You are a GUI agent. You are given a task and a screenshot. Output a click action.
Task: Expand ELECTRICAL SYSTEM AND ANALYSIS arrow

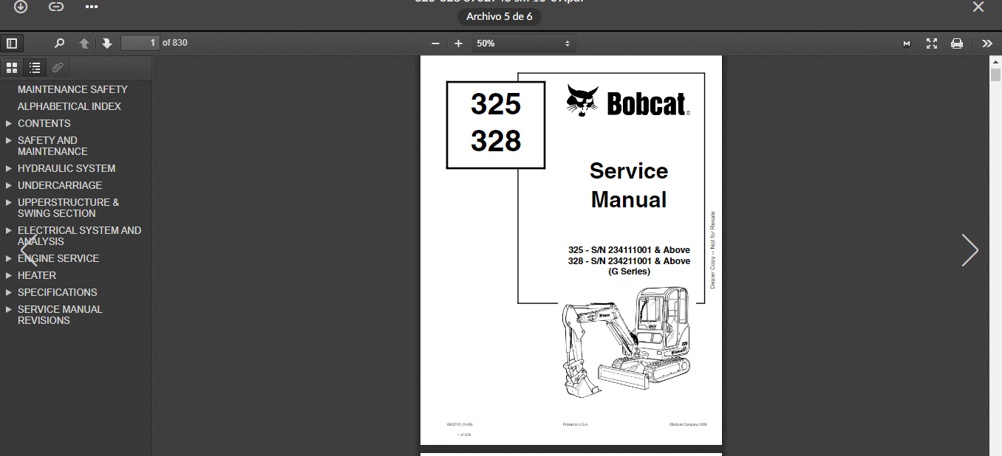9,230
